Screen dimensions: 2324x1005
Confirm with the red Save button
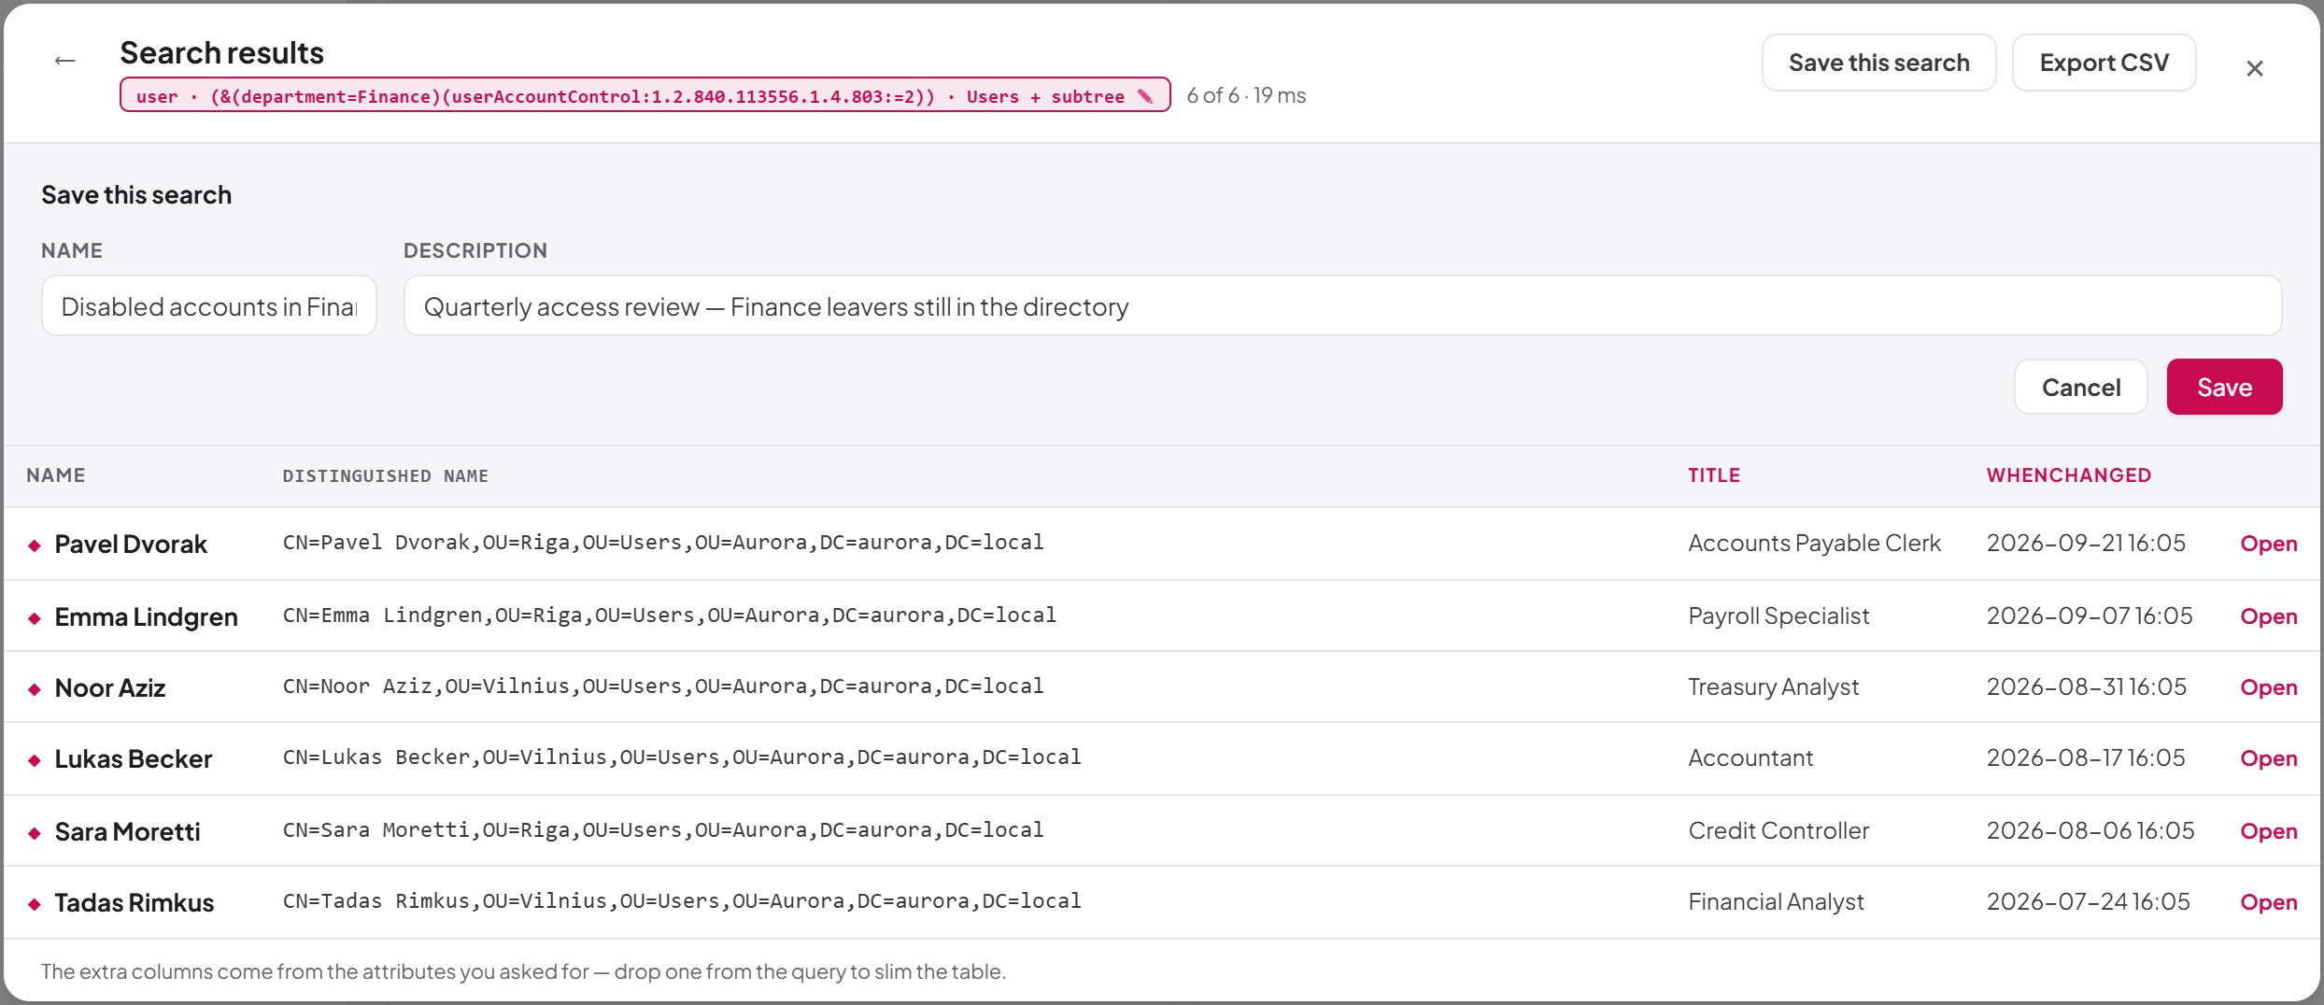pyautogui.click(x=2224, y=387)
